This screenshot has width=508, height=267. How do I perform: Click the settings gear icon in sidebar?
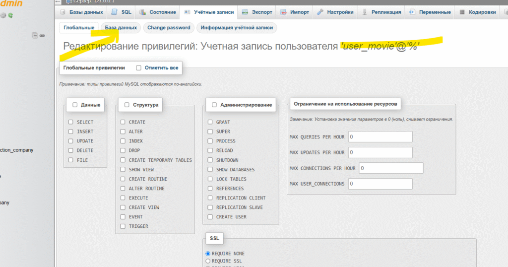[x=3, y=15]
